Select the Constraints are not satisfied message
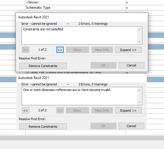The height and width of the screenshot is (149, 164). click(43, 29)
